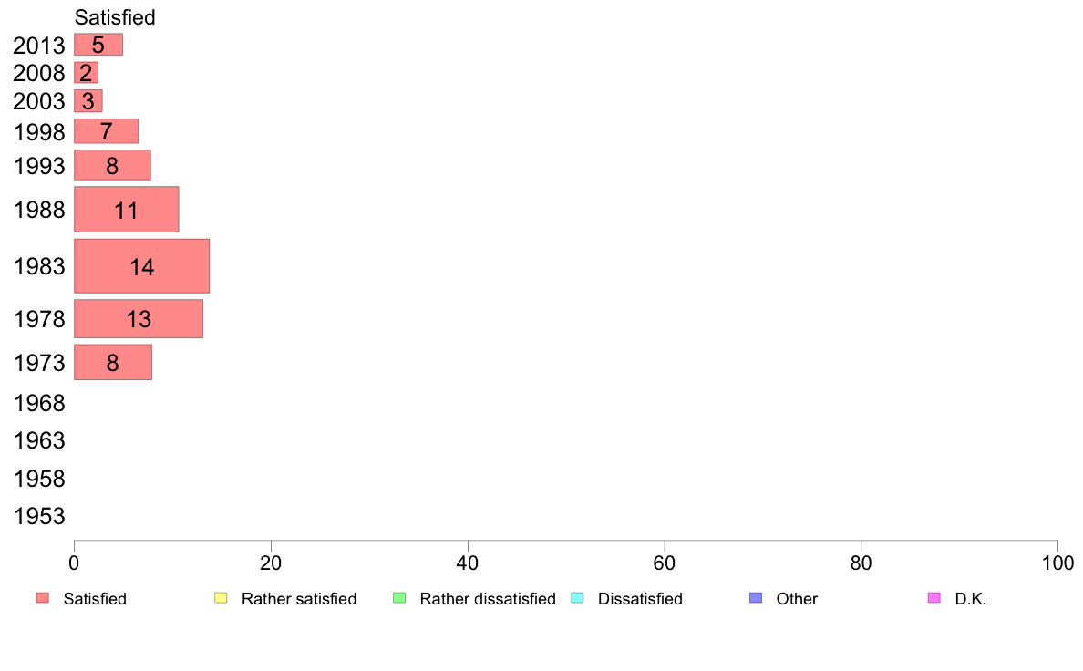1083x671 pixels.
Task: Click the 1993 year label
Action: (39, 166)
